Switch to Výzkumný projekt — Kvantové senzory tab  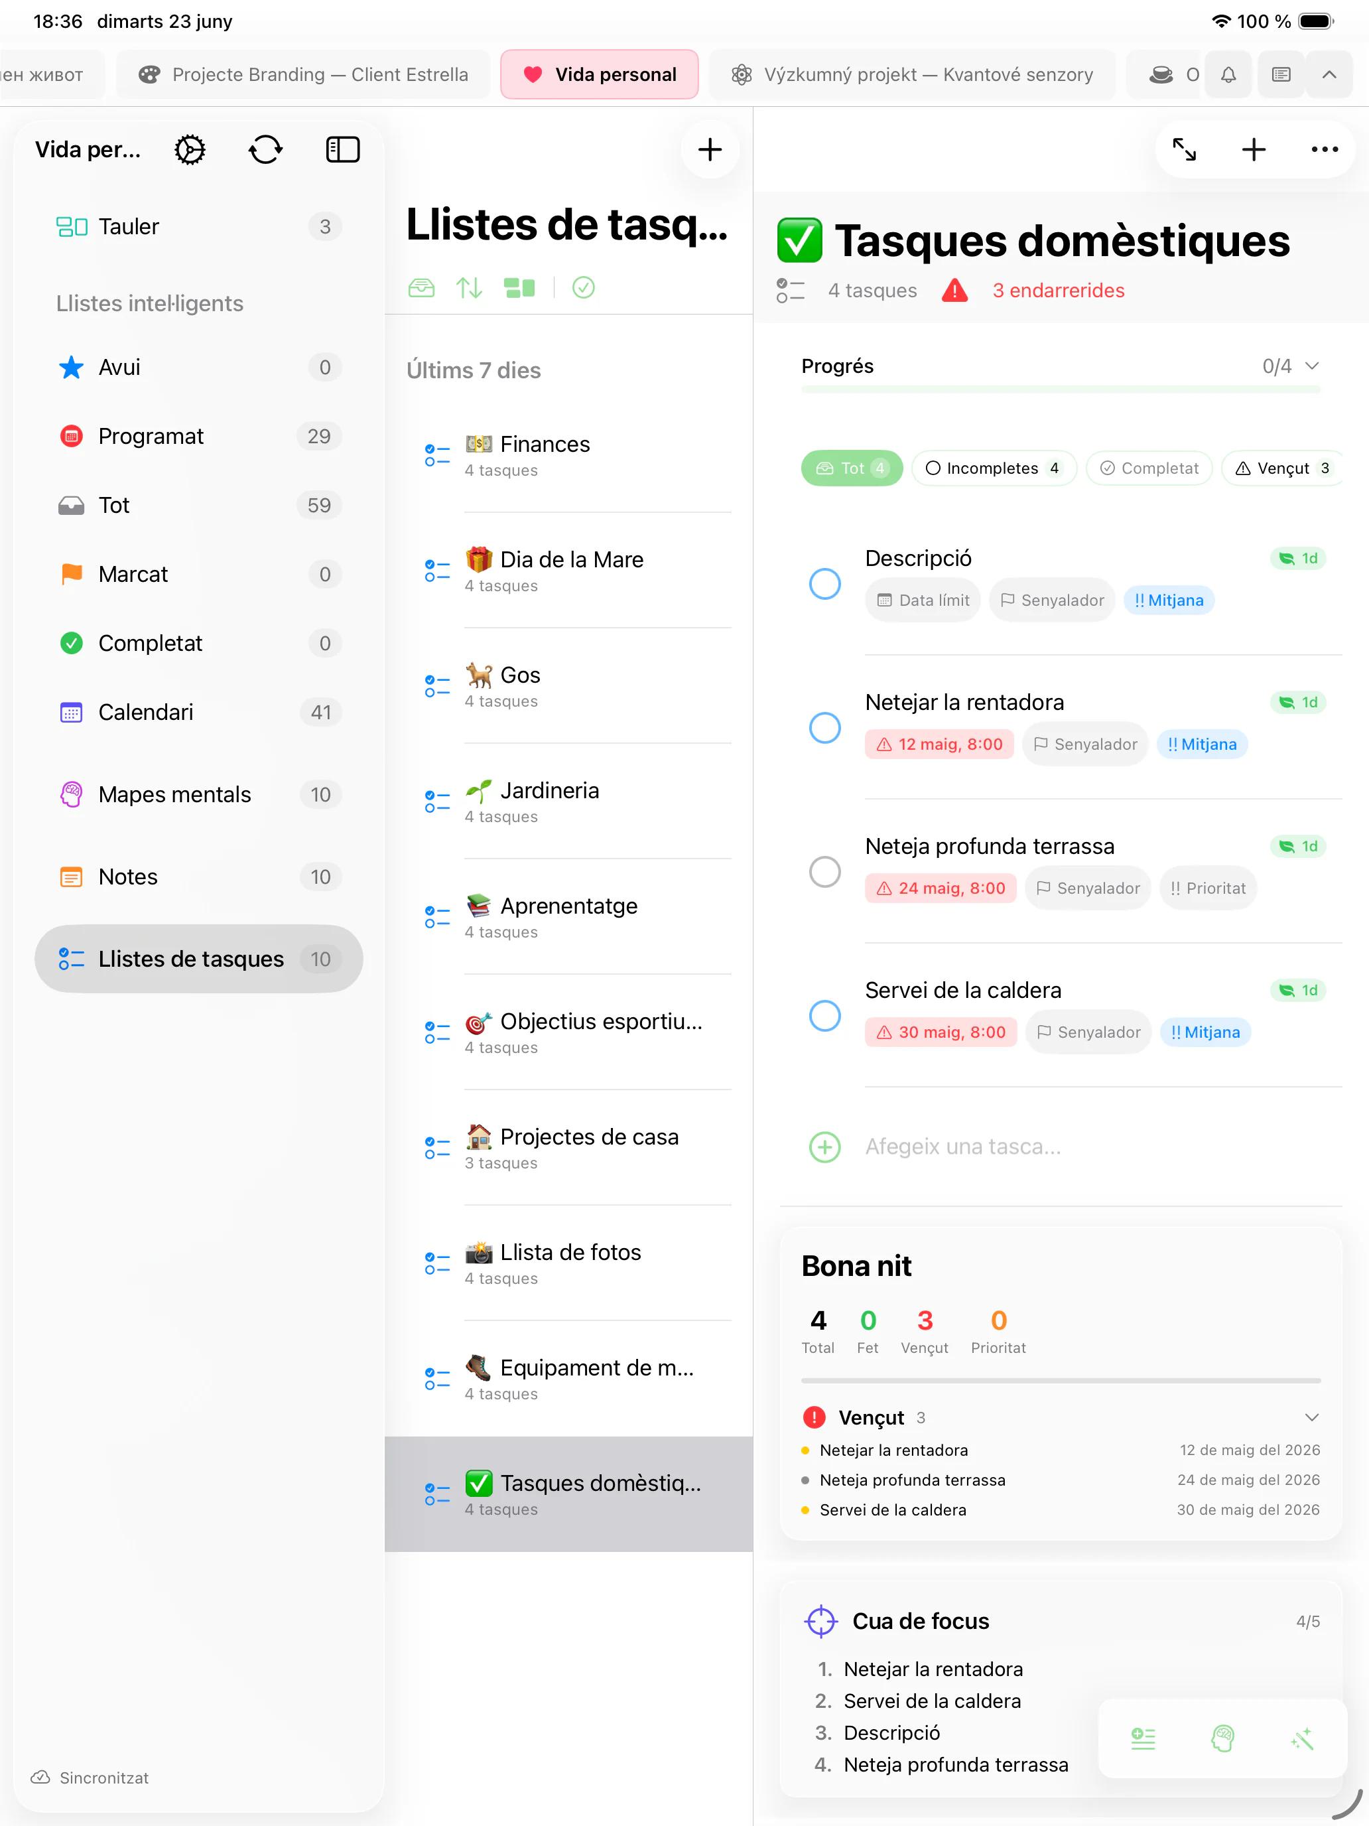(912, 74)
